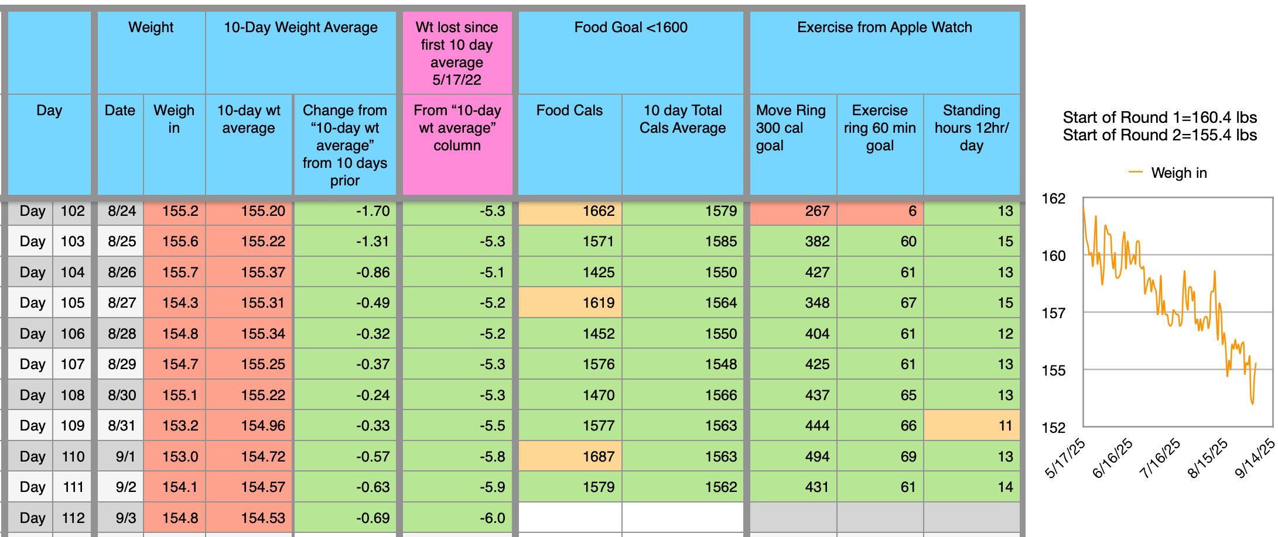
Task: Select the Day 105 number cell
Action: (72, 302)
